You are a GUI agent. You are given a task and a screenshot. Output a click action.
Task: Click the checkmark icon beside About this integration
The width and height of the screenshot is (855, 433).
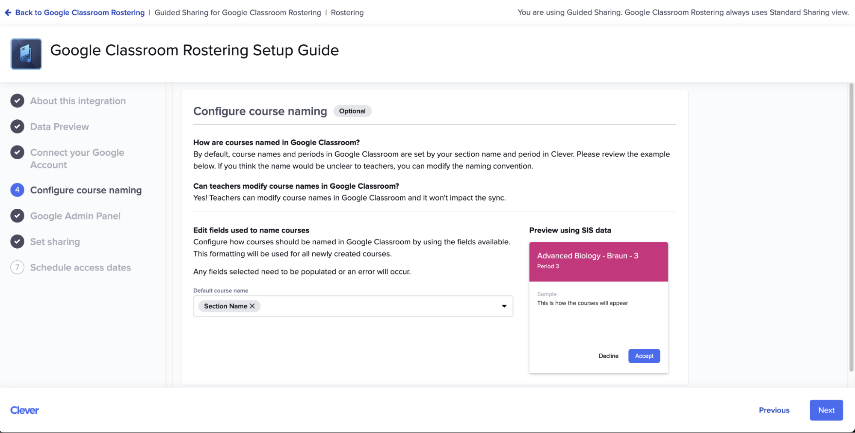tap(17, 101)
